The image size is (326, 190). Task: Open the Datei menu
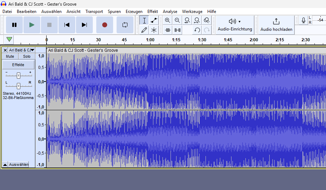pos(7,12)
